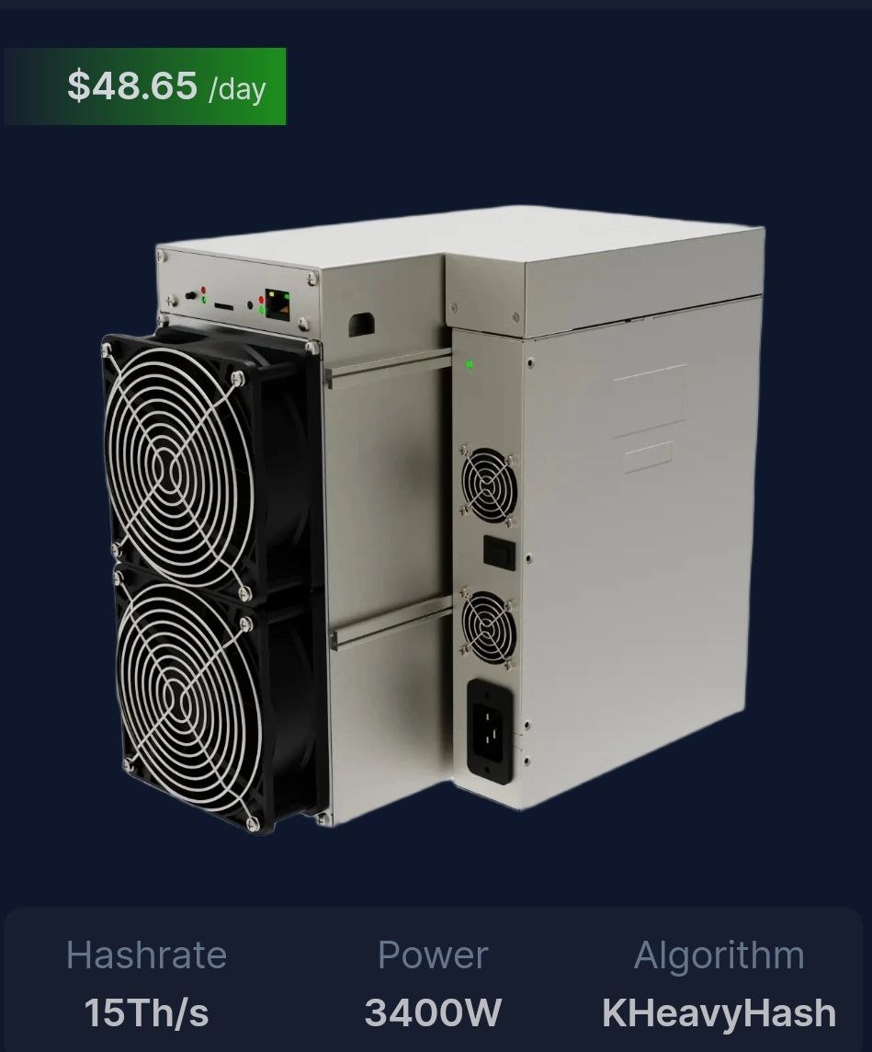Image resolution: width=872 pixels, height=1052 pixels.
Task: Open the ASIC miner product image
Action: 432,520
